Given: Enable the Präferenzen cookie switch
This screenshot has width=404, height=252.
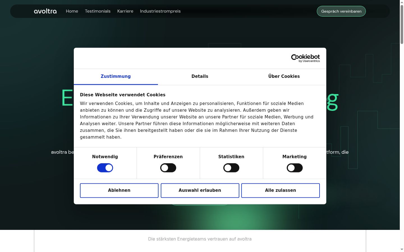Looking at the screenshot, I should 168,168.
